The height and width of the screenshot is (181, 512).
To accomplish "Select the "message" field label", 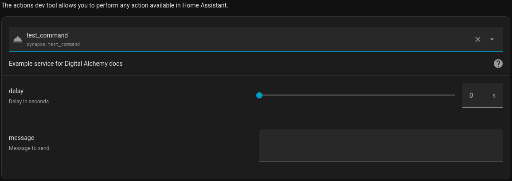I will point(21,138).
